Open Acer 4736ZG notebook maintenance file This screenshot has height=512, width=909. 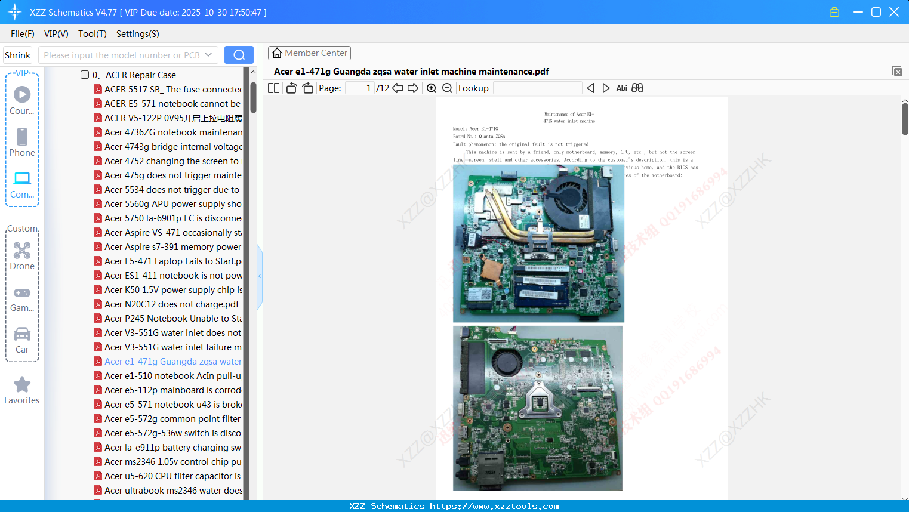coord(174,132)
